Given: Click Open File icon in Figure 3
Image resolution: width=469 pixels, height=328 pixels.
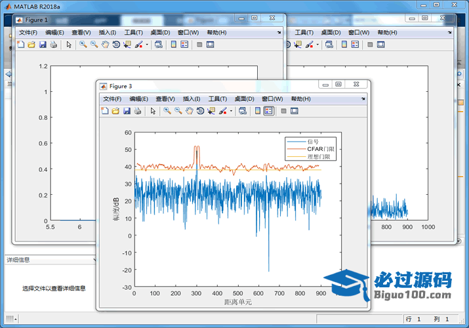Looking at the screenshot, I should [115, 111].
